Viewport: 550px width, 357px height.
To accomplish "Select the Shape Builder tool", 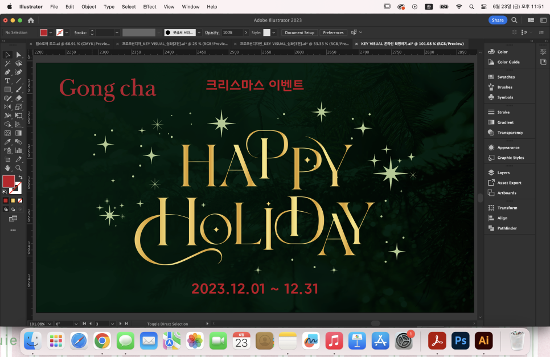I will click(7, 125).
